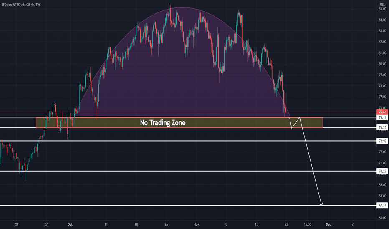Click the current price label 75.64
The width and height of the screenshot is (389, 229).
382,112
